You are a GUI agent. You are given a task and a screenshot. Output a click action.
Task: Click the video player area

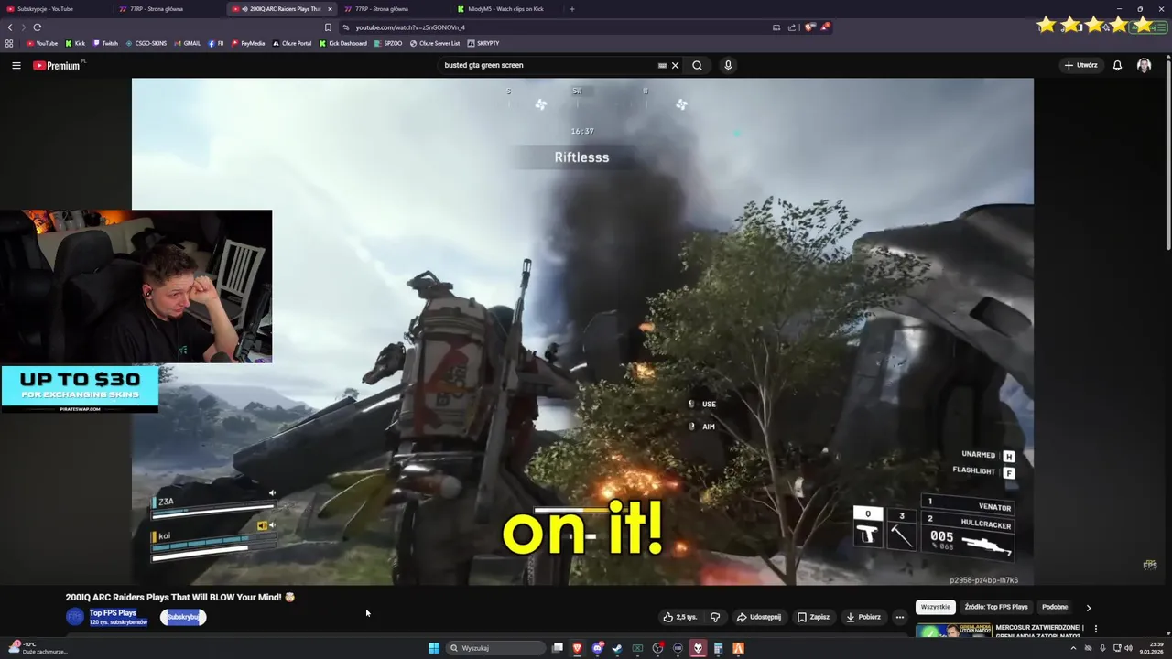582,331
